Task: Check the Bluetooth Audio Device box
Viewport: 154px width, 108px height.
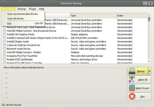Action: coord(4,49)
